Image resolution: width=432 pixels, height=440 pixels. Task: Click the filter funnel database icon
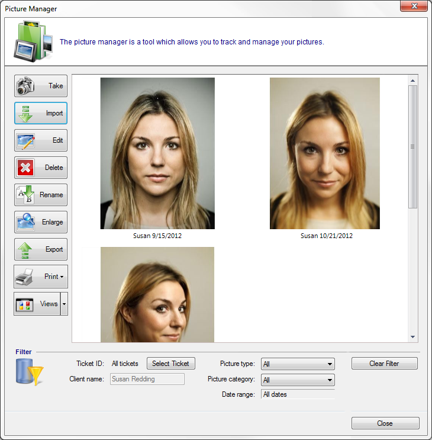pos(30,372)
